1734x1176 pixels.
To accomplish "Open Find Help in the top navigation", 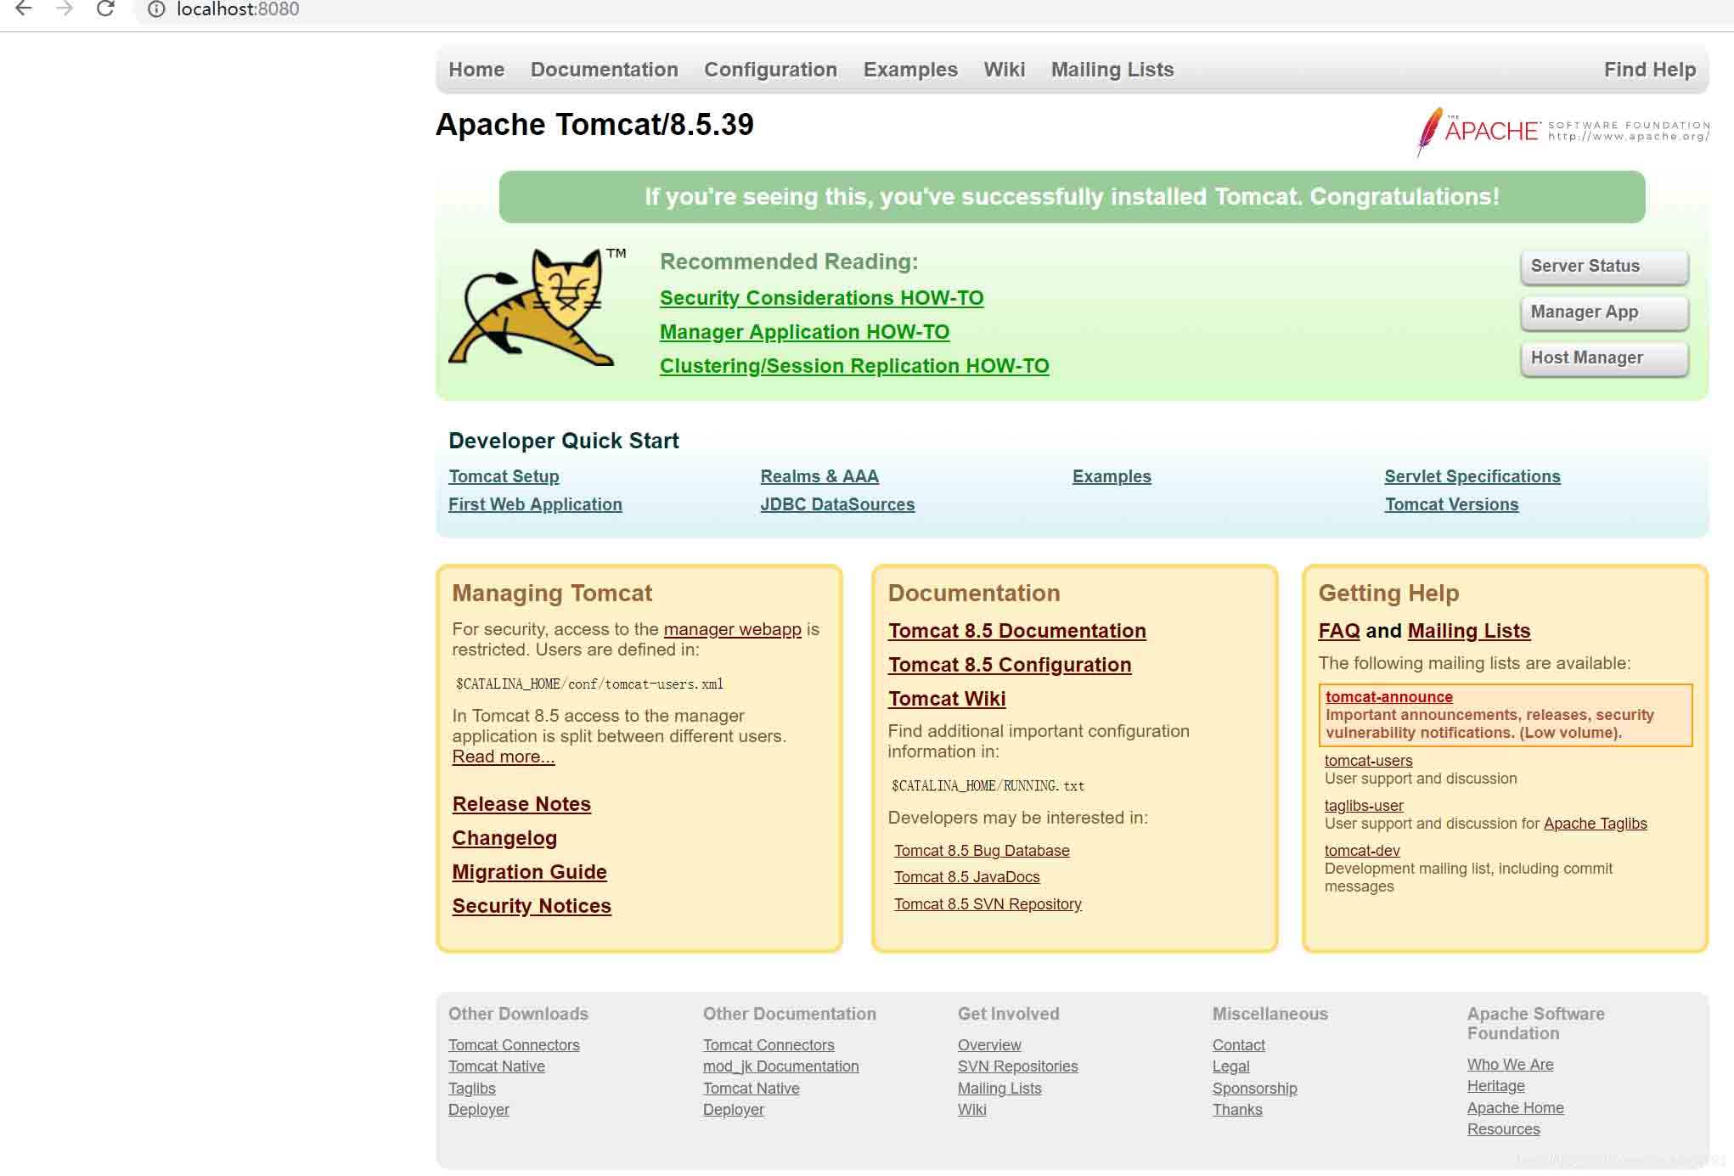I will pos(1649,70).
